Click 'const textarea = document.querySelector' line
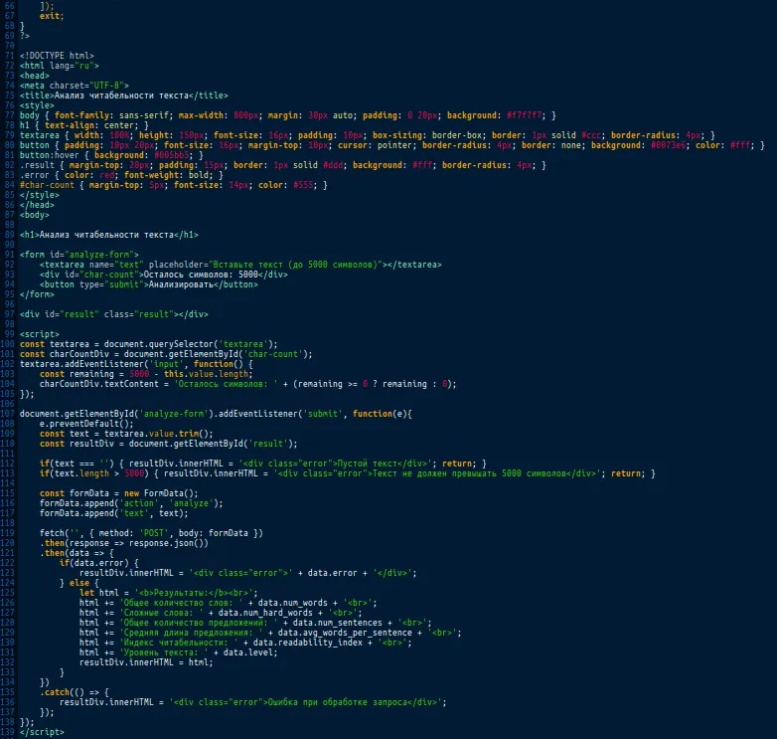777x739 pixels. coord(149,344)
